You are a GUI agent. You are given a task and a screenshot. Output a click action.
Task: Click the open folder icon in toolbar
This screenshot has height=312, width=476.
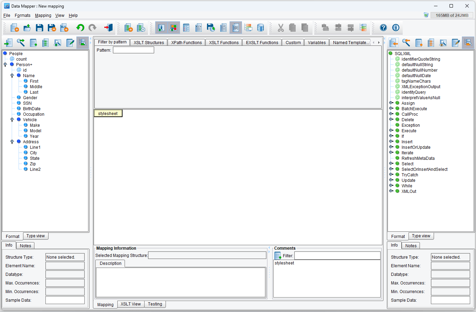click(27, 28)
